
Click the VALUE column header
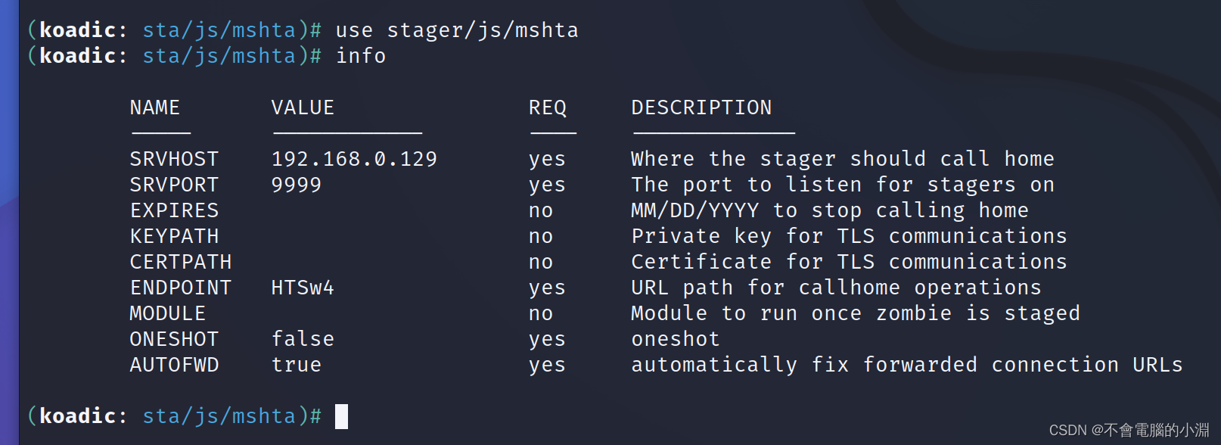[x=303, y=107]
